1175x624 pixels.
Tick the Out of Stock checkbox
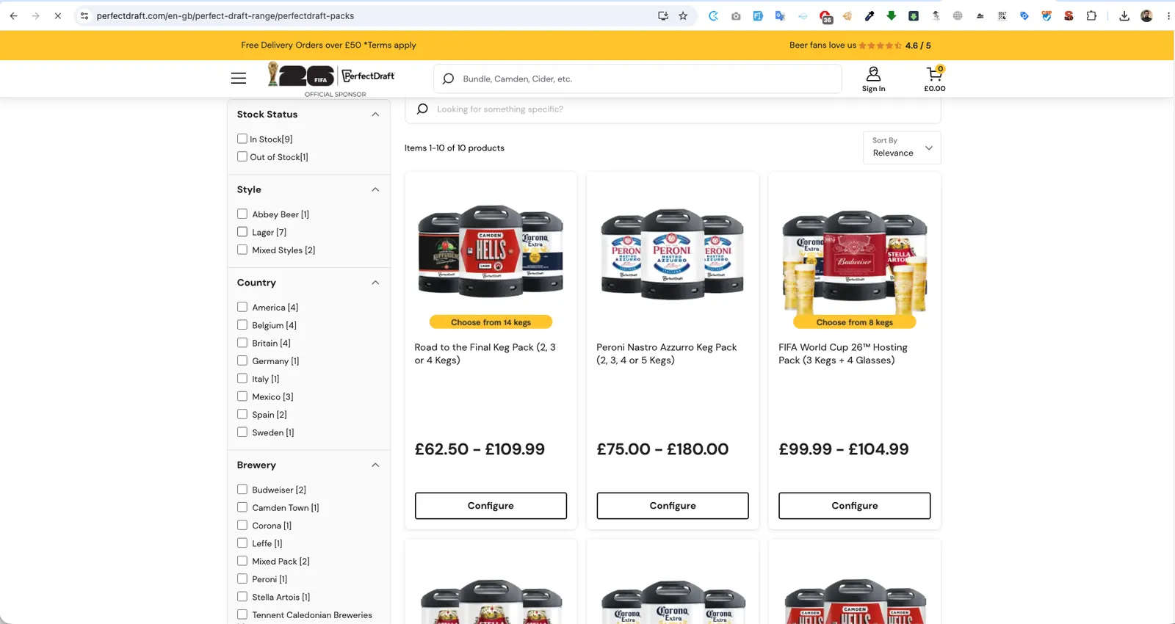[x=242, y=156]
